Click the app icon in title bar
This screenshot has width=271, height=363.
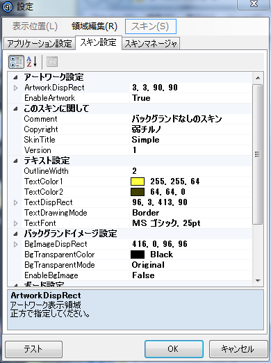[x=8, y=6]
